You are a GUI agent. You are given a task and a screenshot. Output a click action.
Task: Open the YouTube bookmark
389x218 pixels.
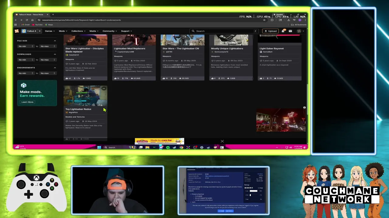click(x=37, y=25)
